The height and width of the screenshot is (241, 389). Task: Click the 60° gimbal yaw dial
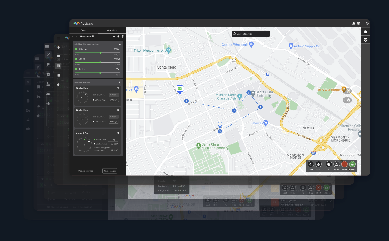pyautogui.click(x=82, y=119)
